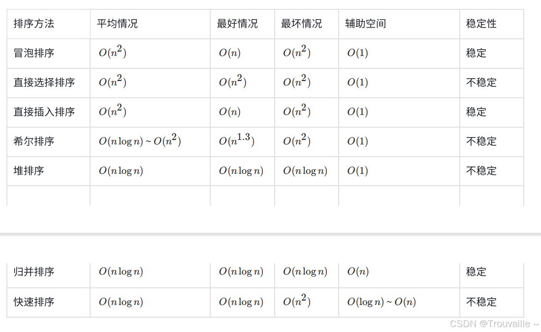The image size is (541, 332).
Task: Click the 归并排序 row label
Action: [x=34, y=272]
